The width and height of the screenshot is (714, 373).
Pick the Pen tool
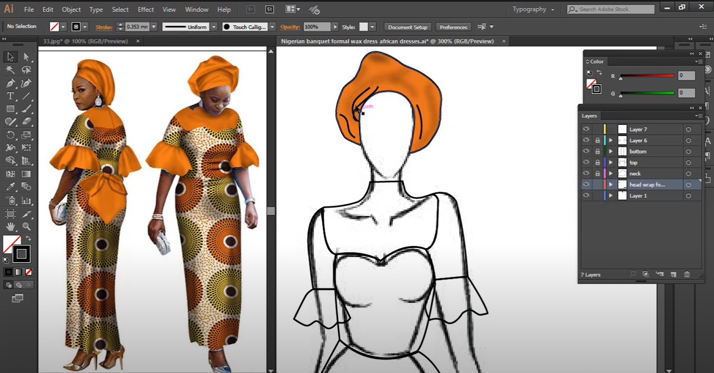click(10, 83)
